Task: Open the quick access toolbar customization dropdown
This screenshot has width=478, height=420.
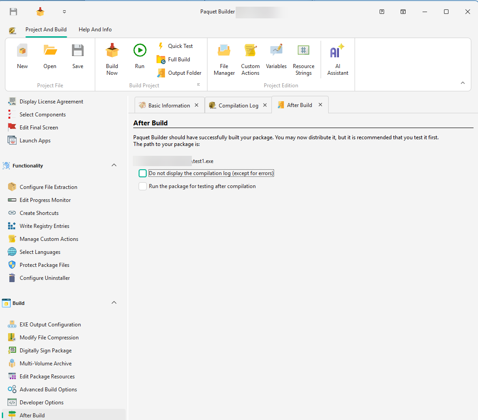Action: (x=63, y=12)
